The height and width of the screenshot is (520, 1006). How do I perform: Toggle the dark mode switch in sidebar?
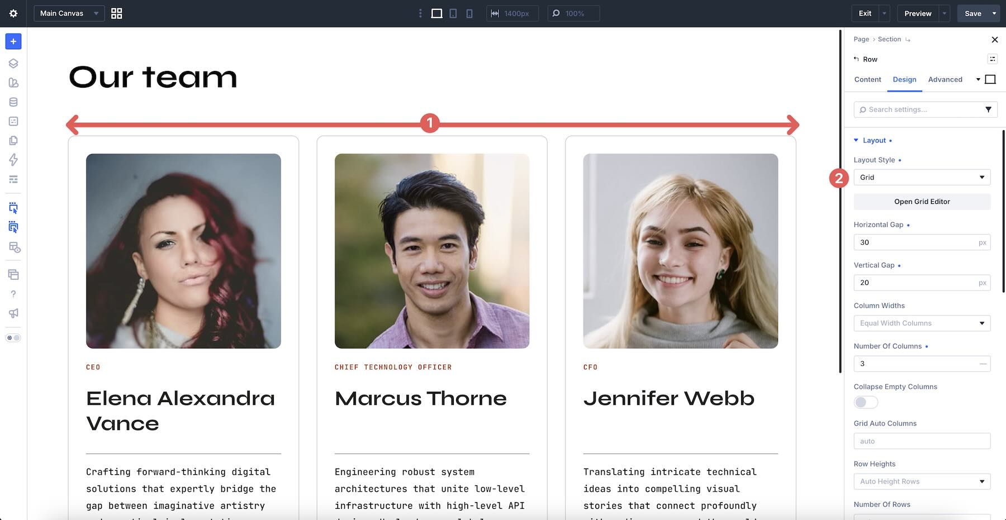point(13,338)
